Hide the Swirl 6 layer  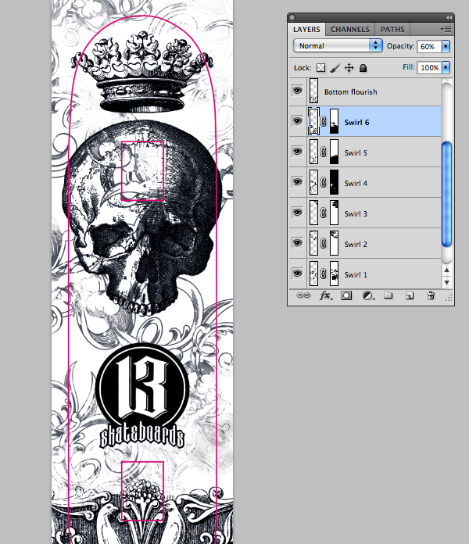pyautogui.click(x=297, y=121)
